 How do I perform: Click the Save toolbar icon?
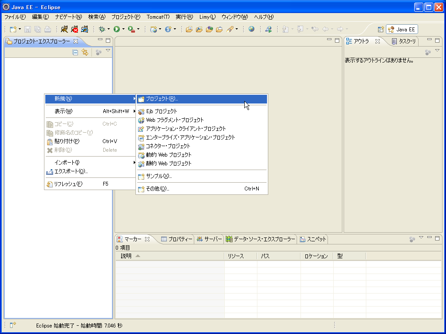click(x=27, y=29)
